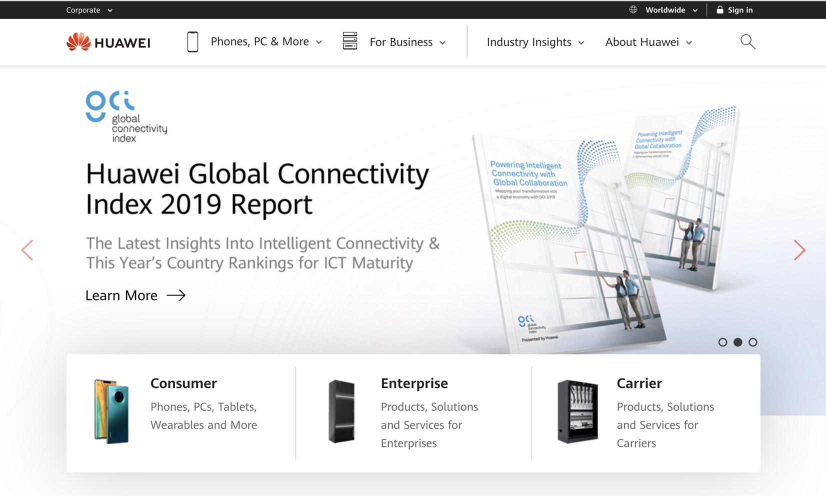Click 'Products, Solutions and Services for Enterprises' text
Screen dimensions: 826x496
[429, 425]
